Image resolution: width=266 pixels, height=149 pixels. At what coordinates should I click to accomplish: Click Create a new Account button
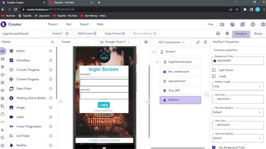pos(104,140)
